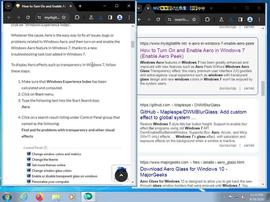The width and height of the screenshot is (270, 202).
Task: Click taskbar clock showing 11:53 PM
Action: [257, 197]
